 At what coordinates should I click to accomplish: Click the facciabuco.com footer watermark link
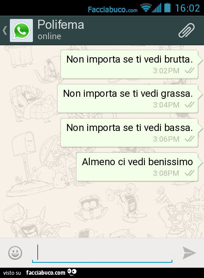tap(46, 273)
